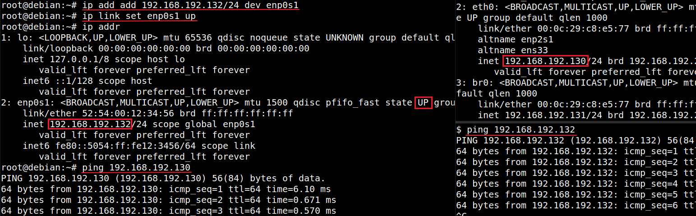This screenshot has width=696, height=216.
Task: Click the underlined 'ping 192.168.192.130' command
Action: 136,168
